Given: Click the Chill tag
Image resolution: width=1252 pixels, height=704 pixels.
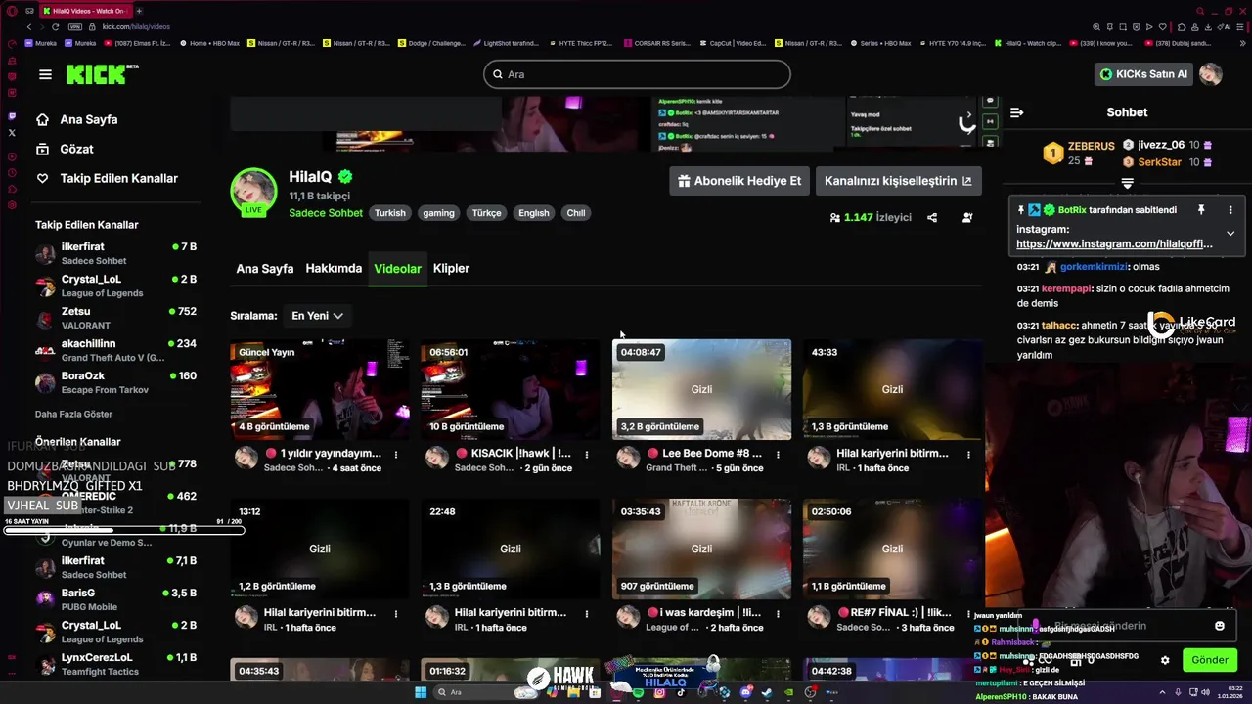Looking at the screenshot, I should [576, 213].
